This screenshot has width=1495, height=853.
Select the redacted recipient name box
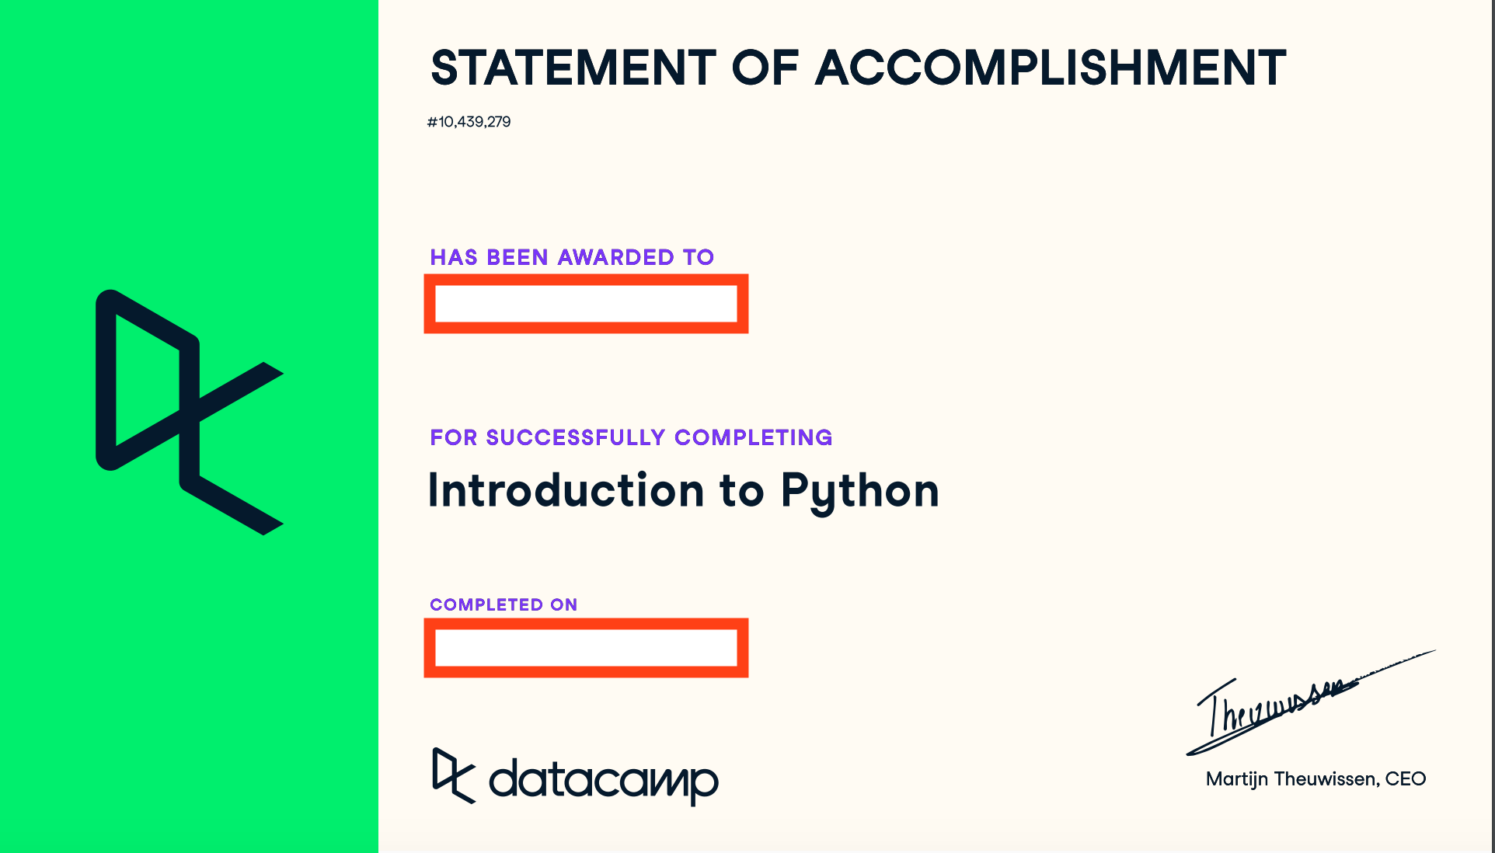[586, 304]
